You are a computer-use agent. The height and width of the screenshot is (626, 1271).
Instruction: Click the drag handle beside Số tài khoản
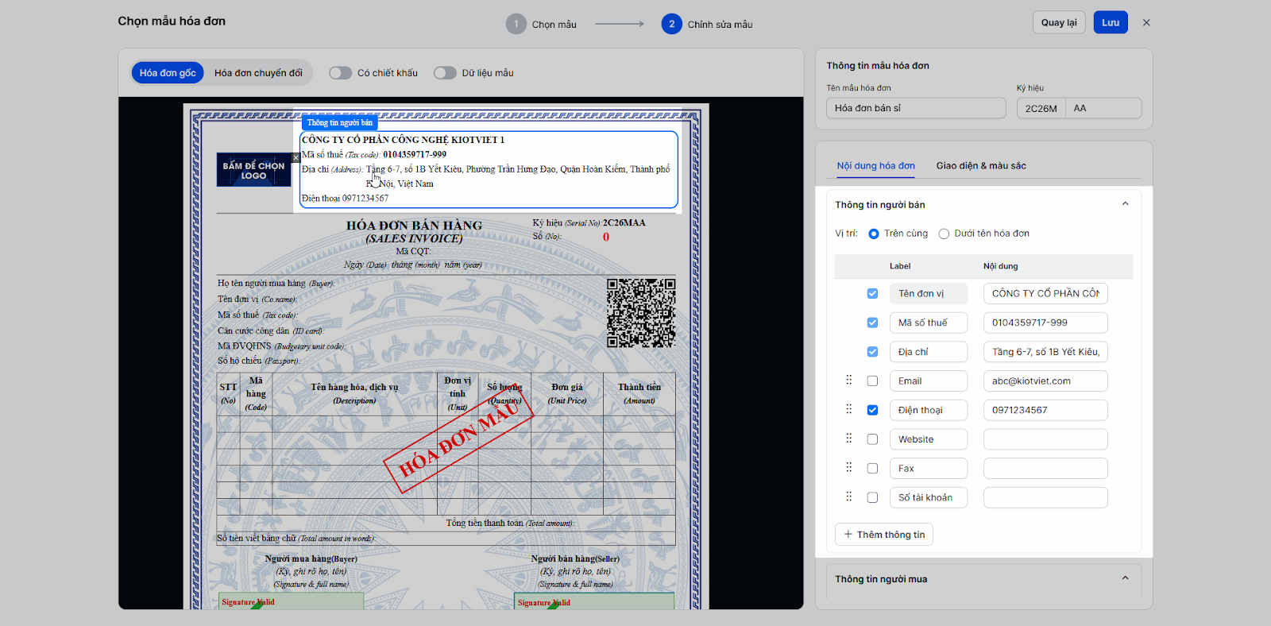848,497
